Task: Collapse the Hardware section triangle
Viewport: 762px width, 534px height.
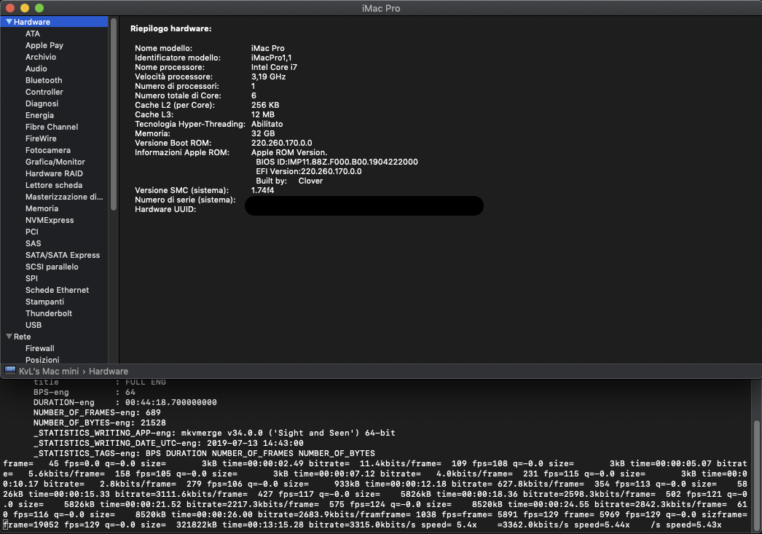Action: (9, 22)
